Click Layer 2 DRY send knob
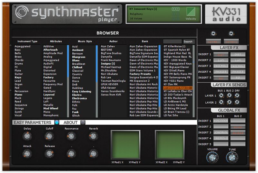 pos(237,102)
